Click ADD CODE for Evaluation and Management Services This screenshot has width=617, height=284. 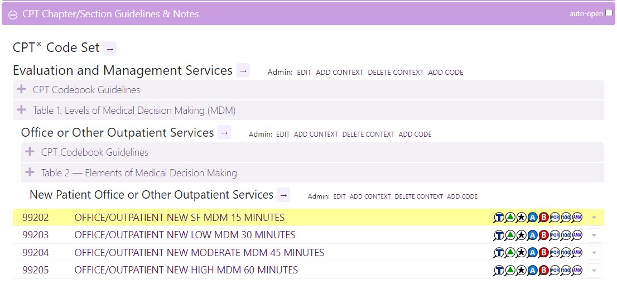tap(446, 73)
